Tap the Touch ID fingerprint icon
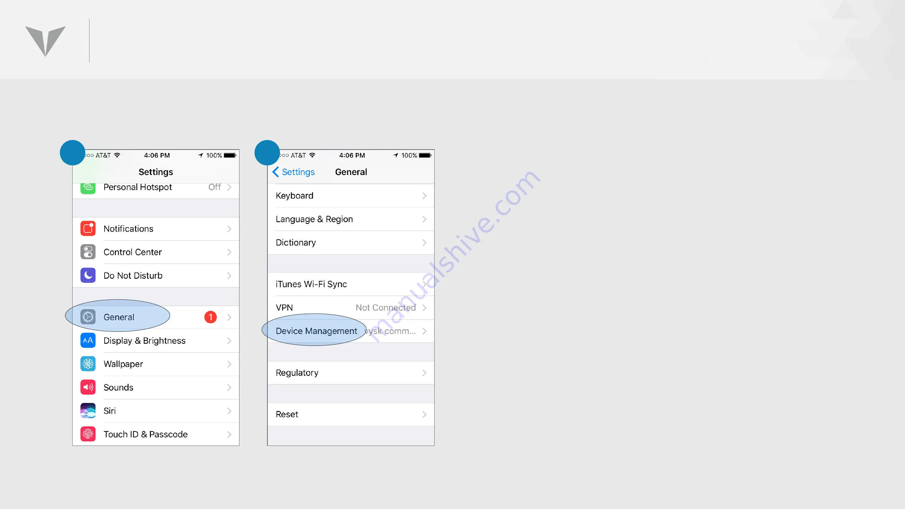This screenshot has width=905, height=509. pos(88,434)
